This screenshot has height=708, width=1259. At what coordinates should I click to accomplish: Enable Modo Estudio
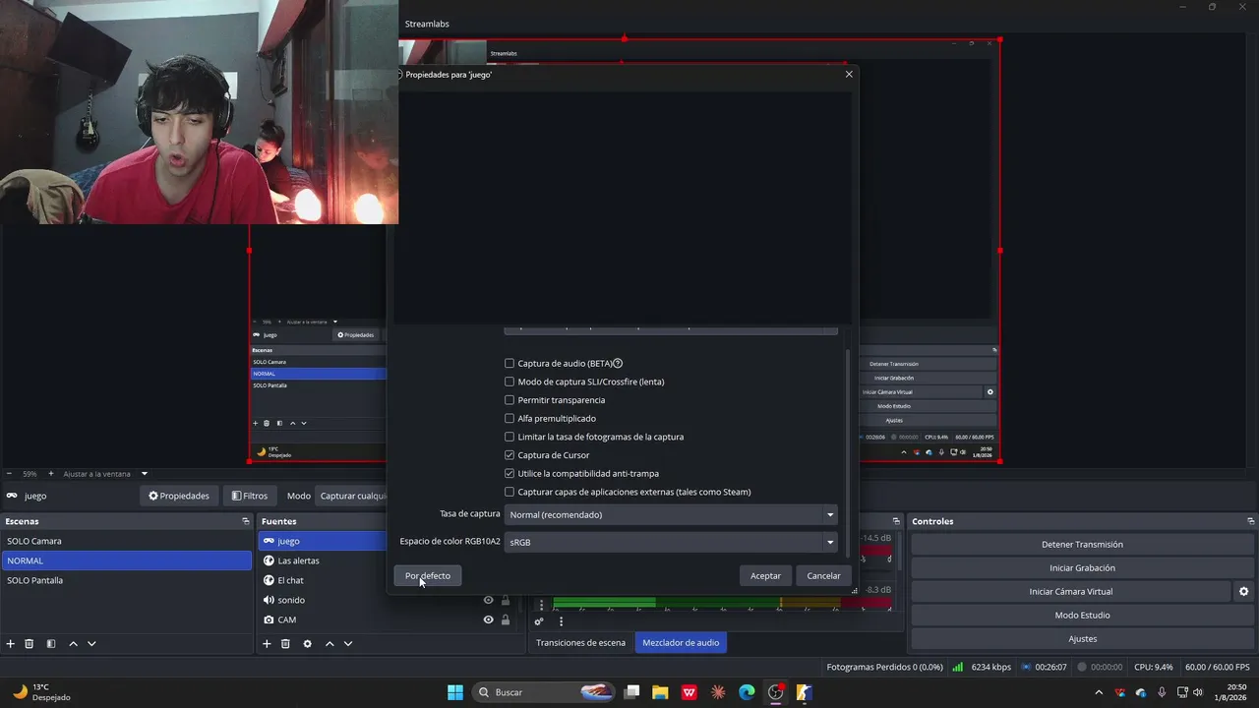pos(1082,616)
